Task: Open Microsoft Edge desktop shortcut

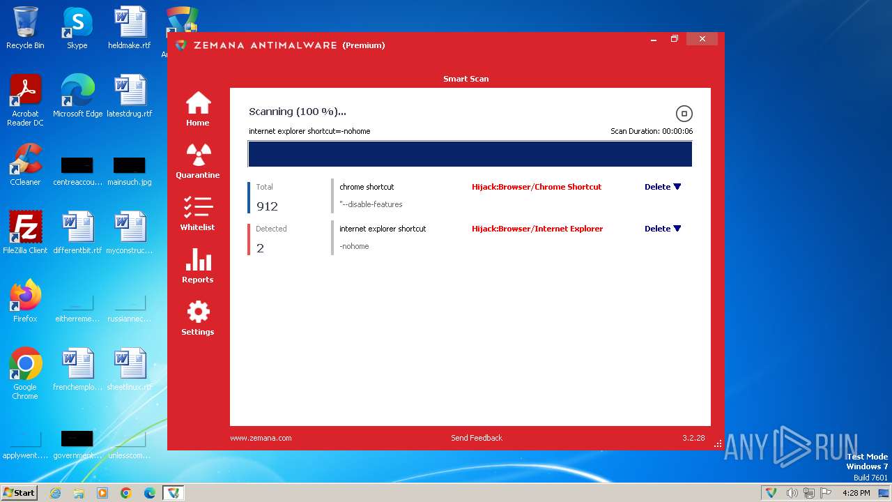Action: click(x=77, y=96)
